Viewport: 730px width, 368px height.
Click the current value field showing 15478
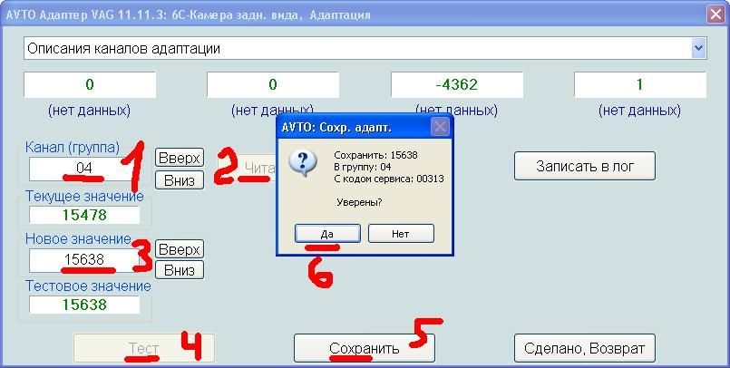(x=84, y=215)
